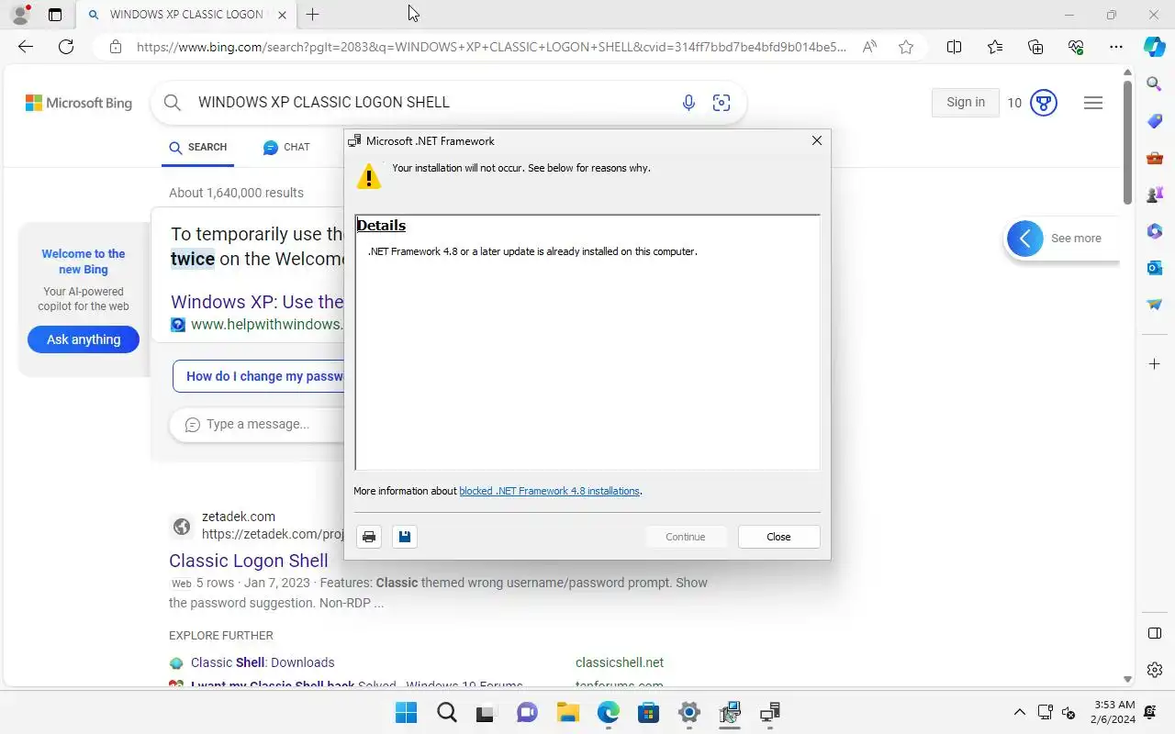Search using voice microphone icon
1175x734 pixels.
pyautogui.click(x=688, y=103)
